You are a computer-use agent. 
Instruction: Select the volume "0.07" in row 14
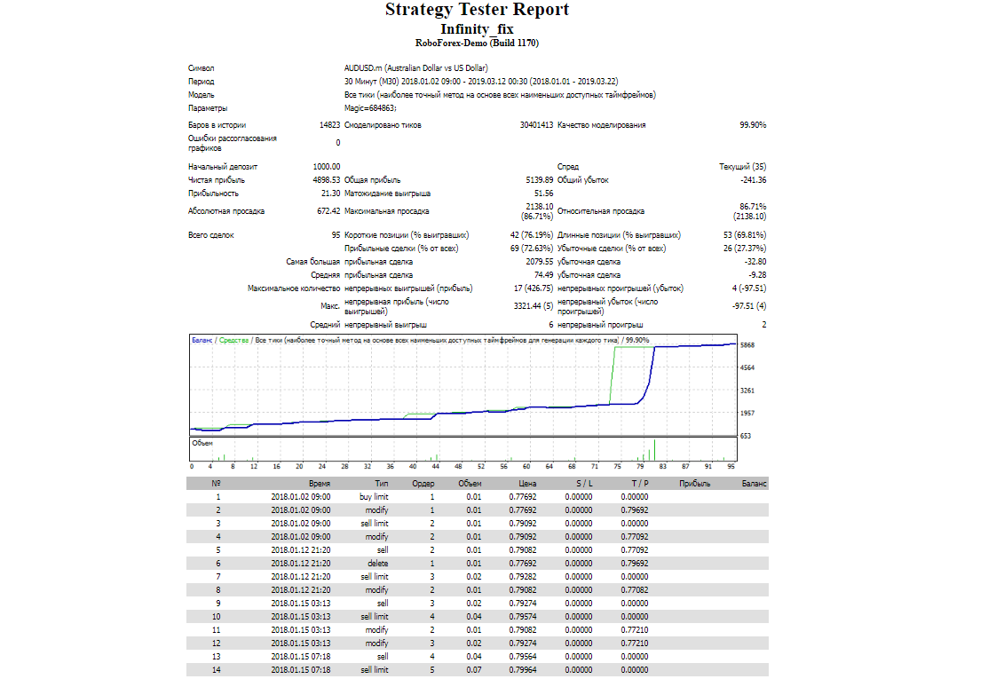(474, 669)
